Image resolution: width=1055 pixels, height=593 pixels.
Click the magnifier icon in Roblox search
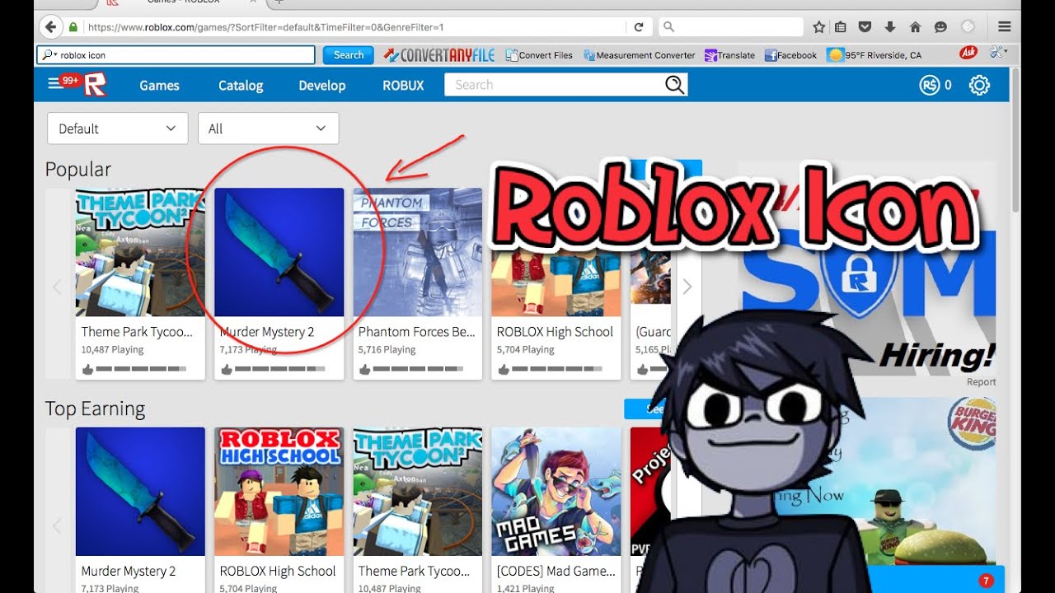click(x=674, y=85)
